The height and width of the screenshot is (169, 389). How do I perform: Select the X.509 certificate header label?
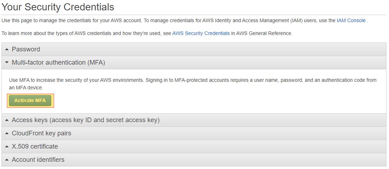click(x=35, y=146)
